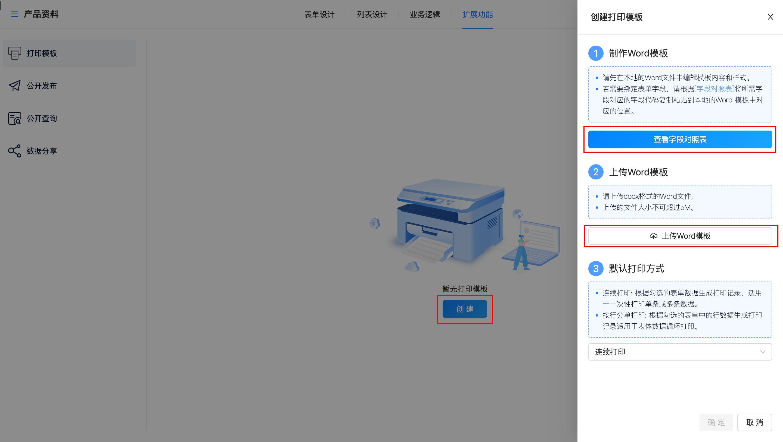
Task: Open the [字段对照表] inline link
Action: click(x=714, y=89)
